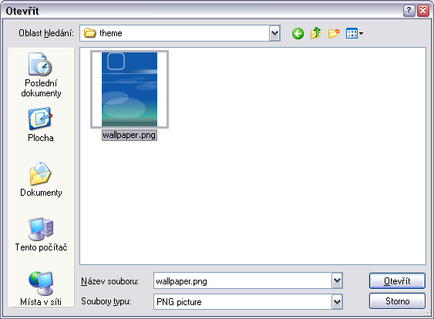Click the PNG picture file type field
Image resolution: width=434 pixels, height=319 pixels.
coord(243,301)
